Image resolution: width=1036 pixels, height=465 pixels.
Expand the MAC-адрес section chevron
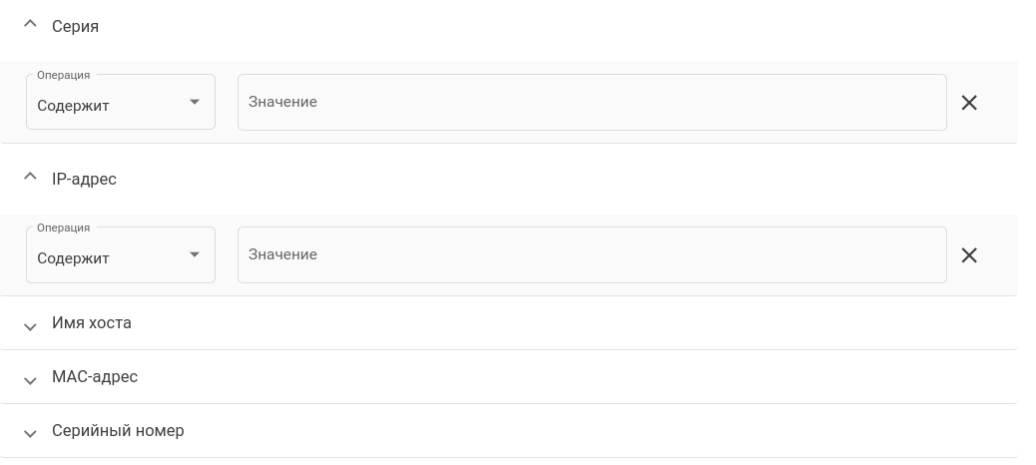[30, 379]
